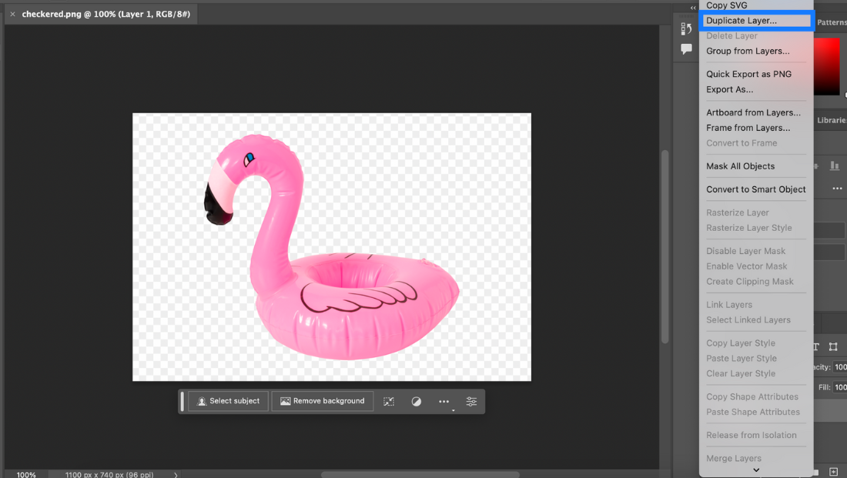Select the Type tool icon in the right panel
The width and height of the screenshot is (847, 478).
click(815, 346)
